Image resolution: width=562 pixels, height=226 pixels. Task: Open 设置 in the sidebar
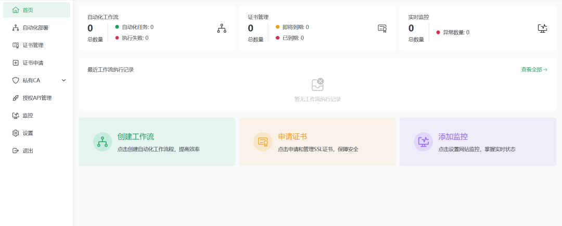click(x=36, y=133)
